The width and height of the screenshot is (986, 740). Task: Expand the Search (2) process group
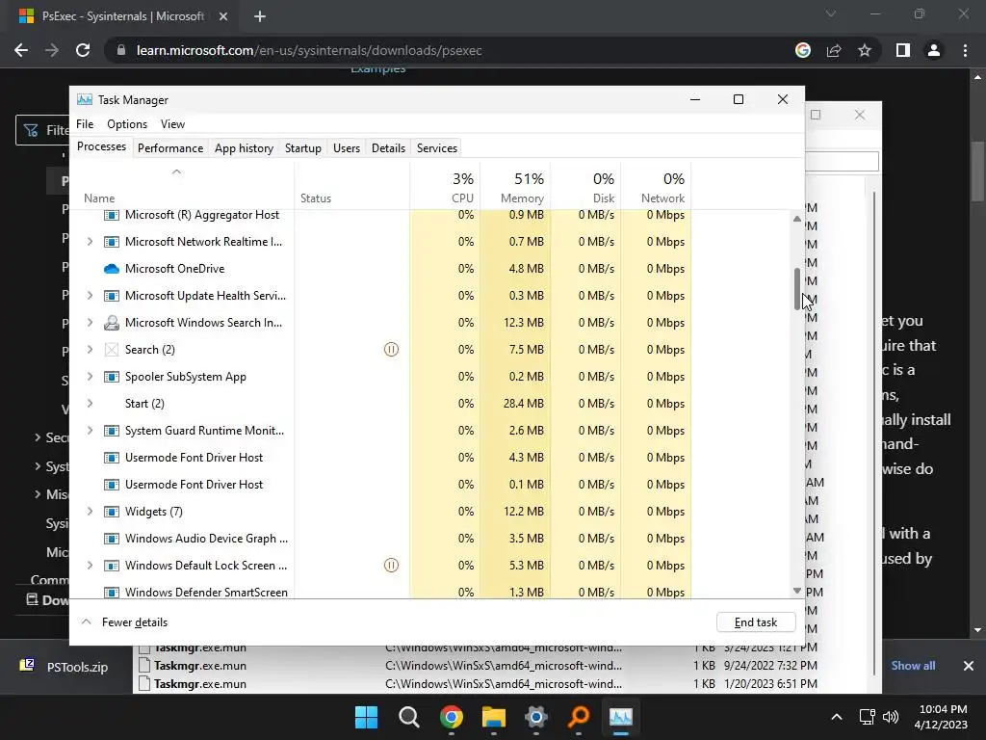coord(90,350)
